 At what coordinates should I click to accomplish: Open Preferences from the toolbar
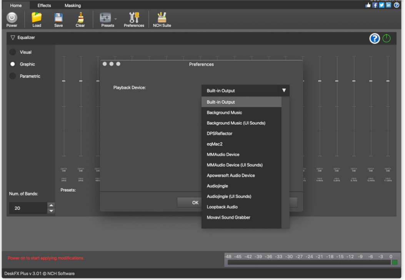tap(134, 18)
